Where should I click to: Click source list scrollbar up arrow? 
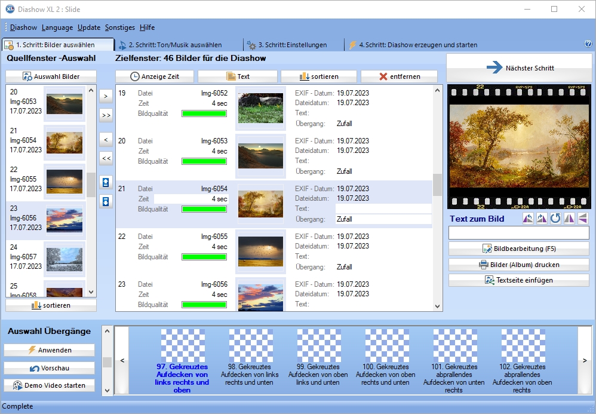(91, 90)
